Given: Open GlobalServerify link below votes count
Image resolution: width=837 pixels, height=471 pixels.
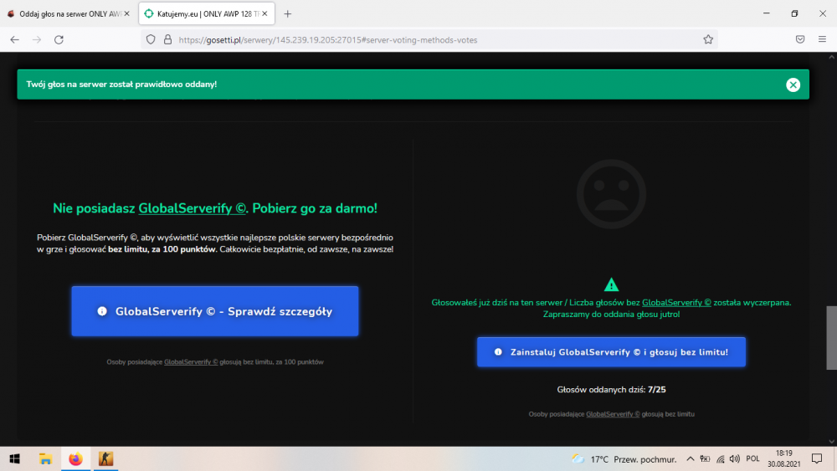Looking at the screenshot, I should point(613,414).
